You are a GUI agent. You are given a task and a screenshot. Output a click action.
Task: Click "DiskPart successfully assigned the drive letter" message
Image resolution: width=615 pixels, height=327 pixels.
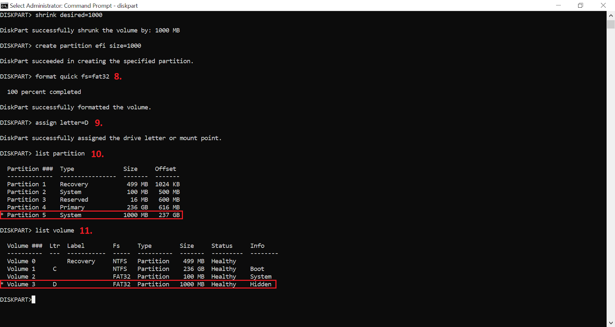(111, 138)
